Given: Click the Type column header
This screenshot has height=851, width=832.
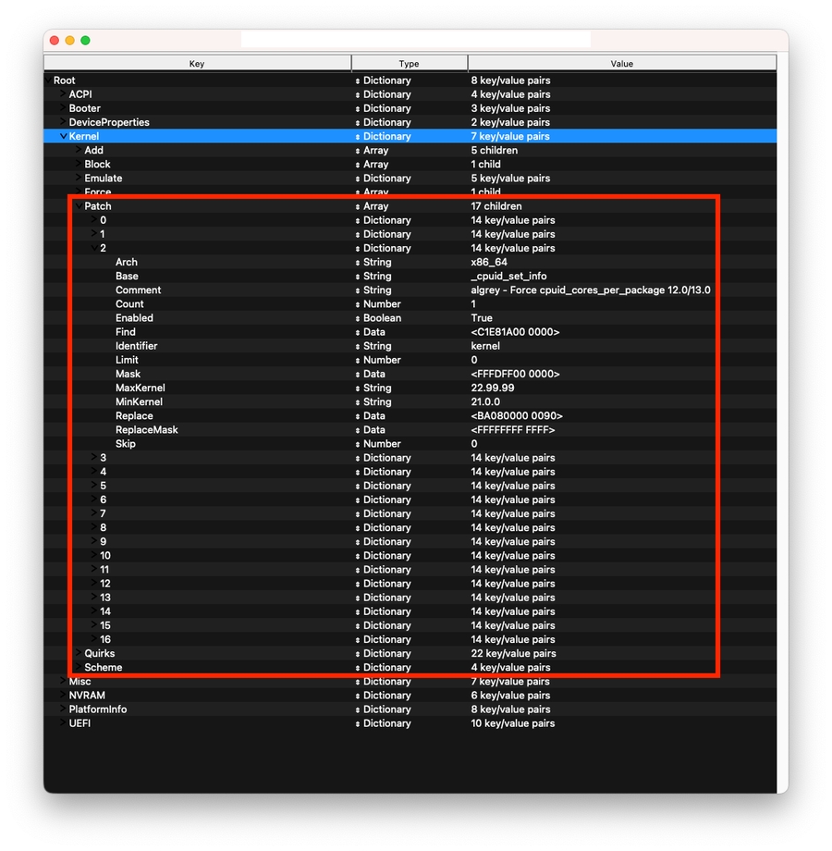Looking at the screenshot, I should (409, 64).
